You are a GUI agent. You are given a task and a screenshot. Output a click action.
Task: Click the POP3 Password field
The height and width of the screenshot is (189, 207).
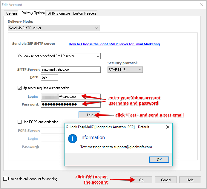tap(53, 147)
